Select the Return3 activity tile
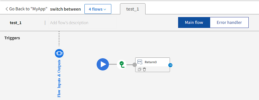 153,65
